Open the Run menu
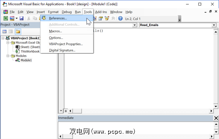This screenshot has height=139, width=219. (78, 12)
